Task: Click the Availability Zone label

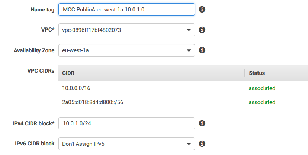Action: [x=34, y=50]
